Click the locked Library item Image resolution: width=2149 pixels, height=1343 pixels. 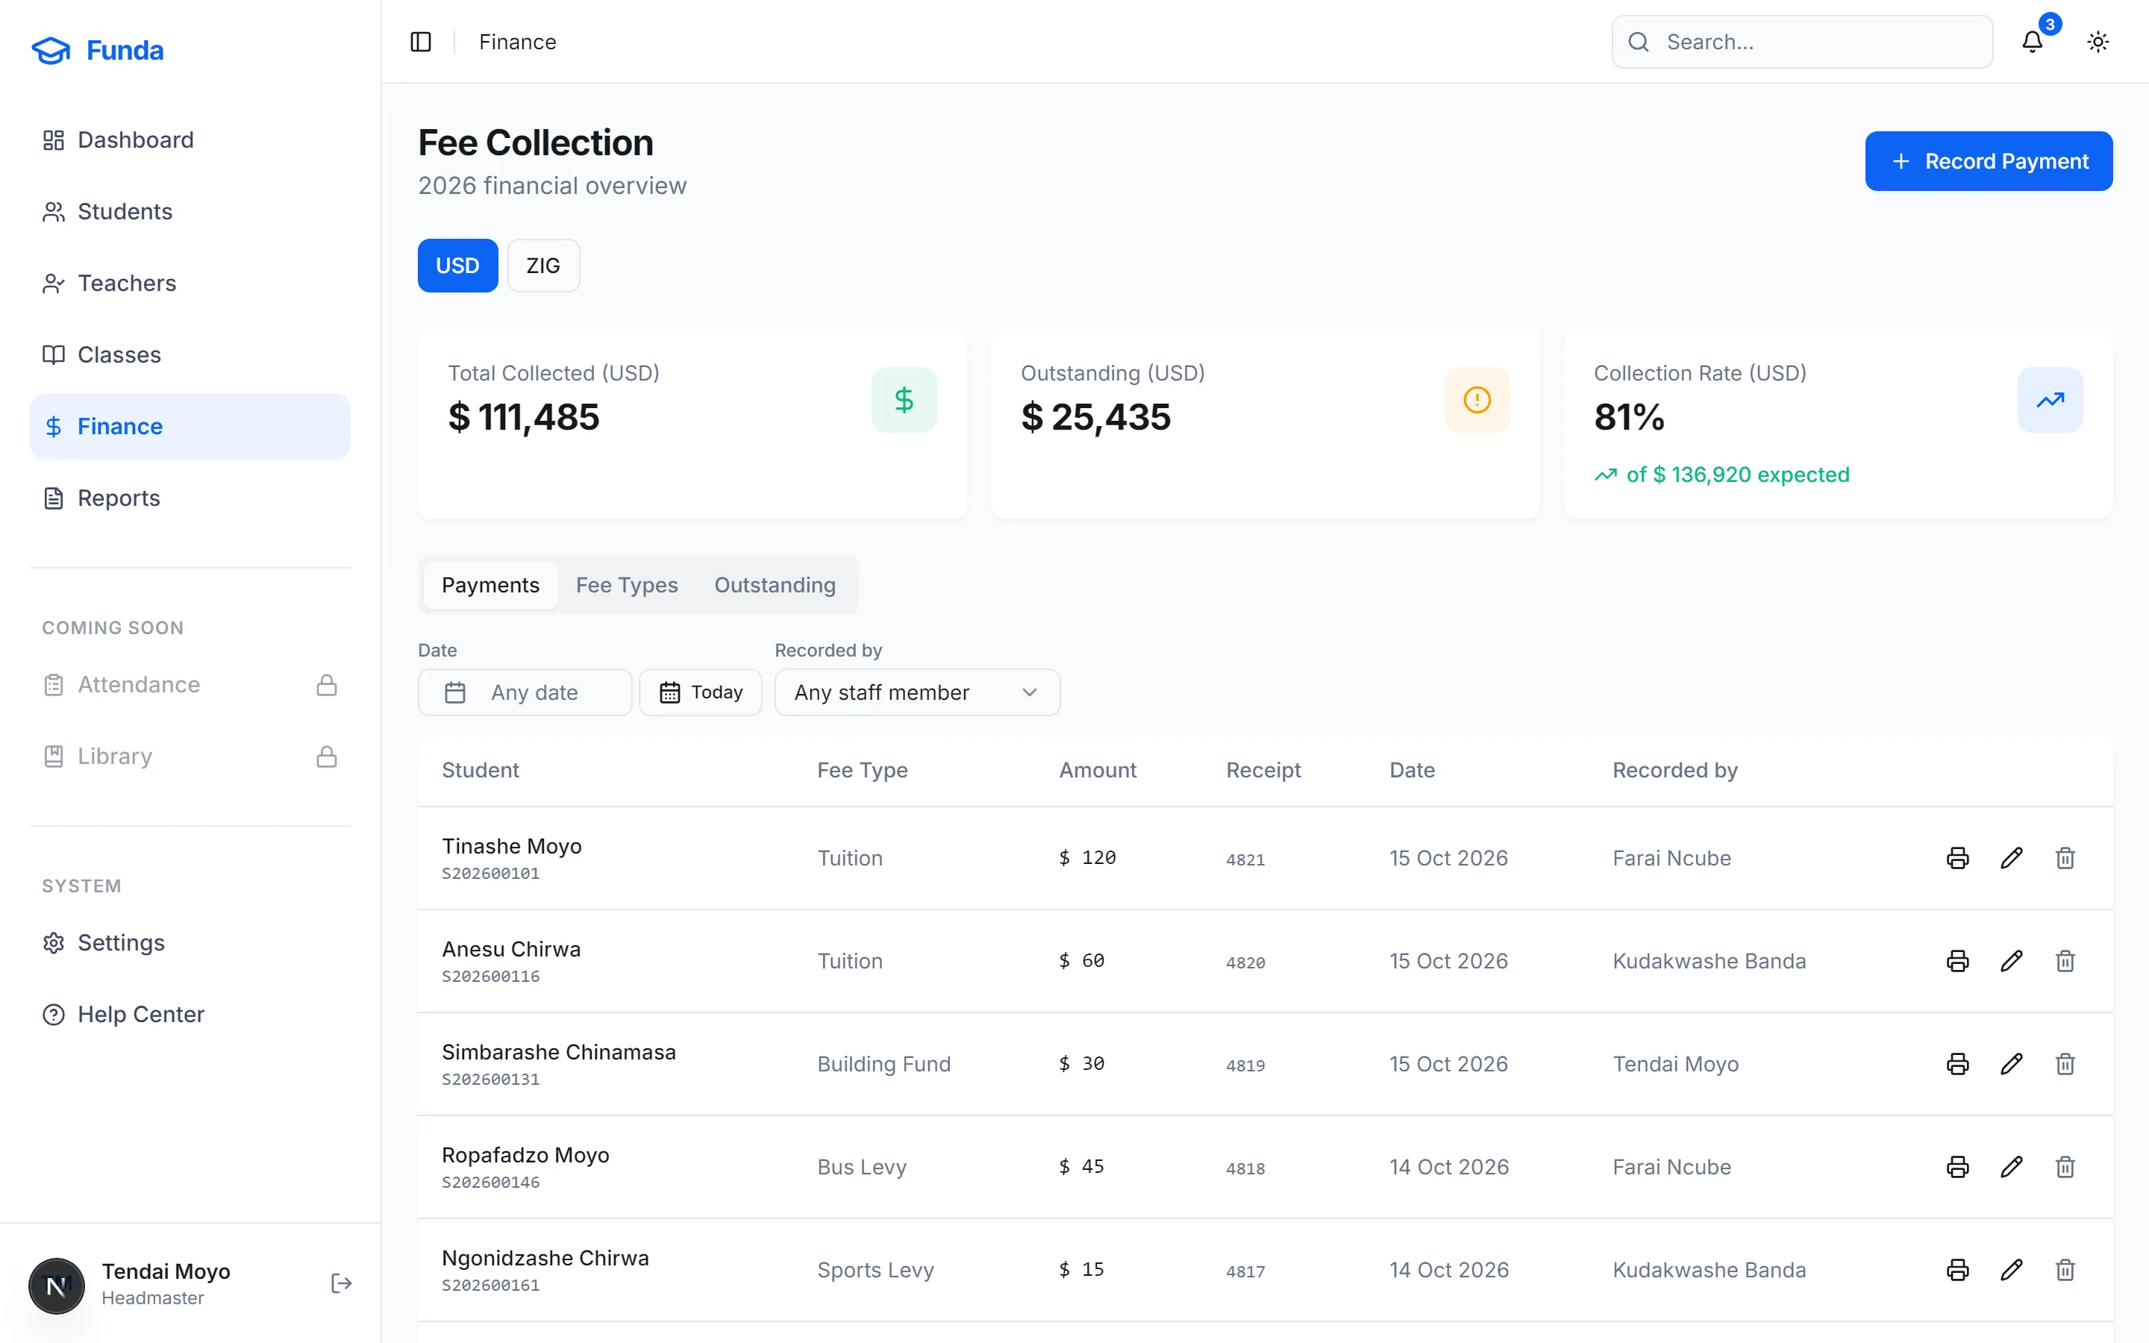190,757
